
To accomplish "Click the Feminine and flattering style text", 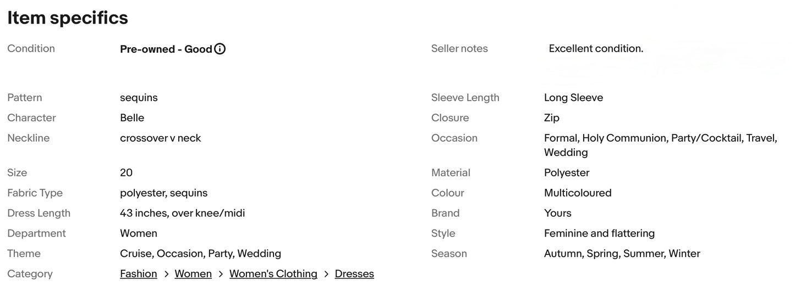I will pos(599,233).
